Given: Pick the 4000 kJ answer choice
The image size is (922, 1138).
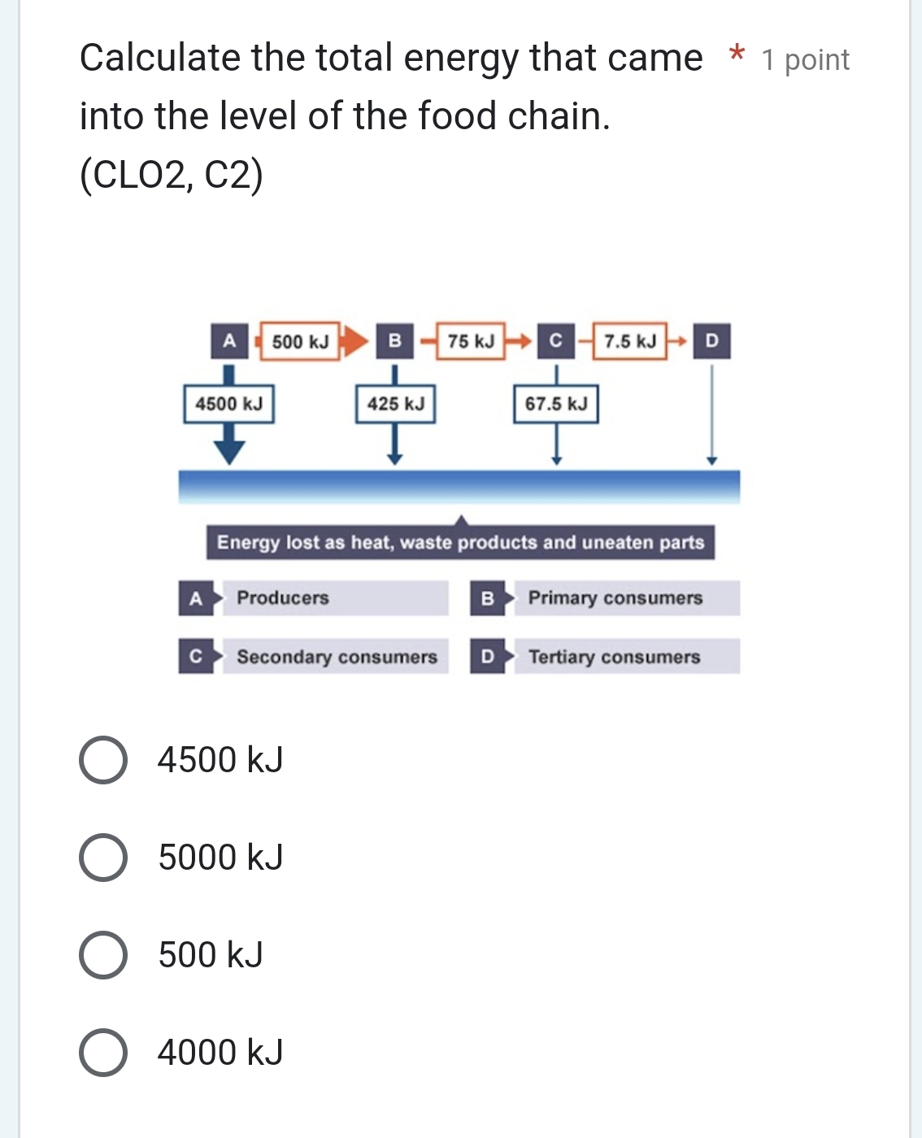Looking at the screenshot, I should [x=104, y=1053].
